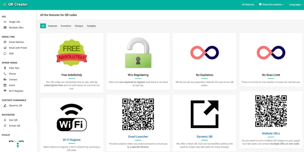The image size is (304, 152).
Task: Go to Icon QR in sidebar
Action: 13,120
